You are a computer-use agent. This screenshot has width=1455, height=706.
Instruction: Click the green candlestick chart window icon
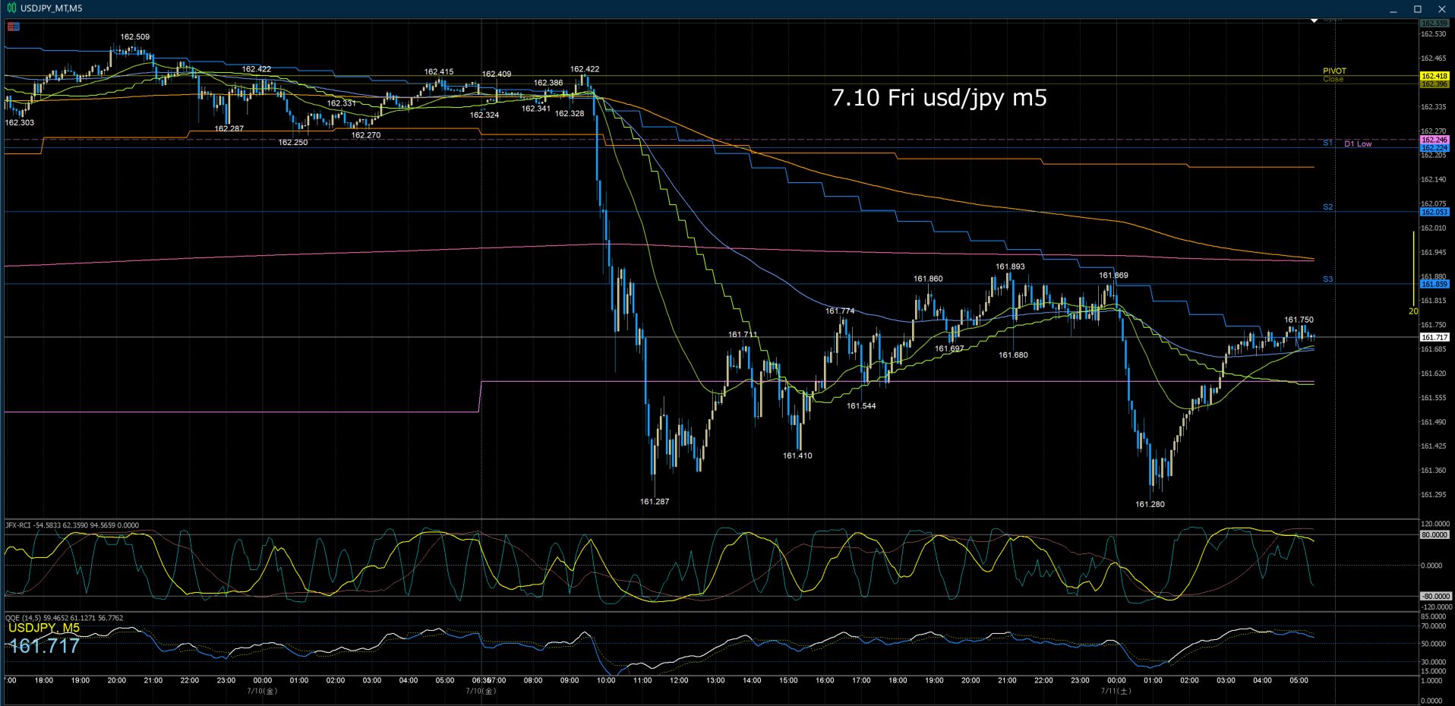click(x=11, y=8)
